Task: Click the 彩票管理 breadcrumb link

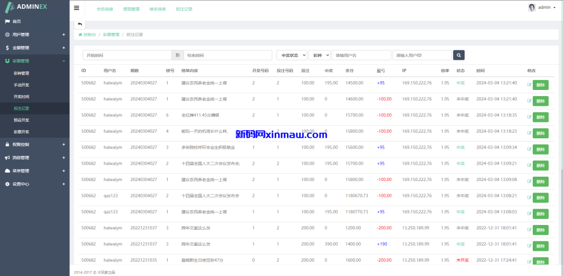Action: click(x=111, y=35)
